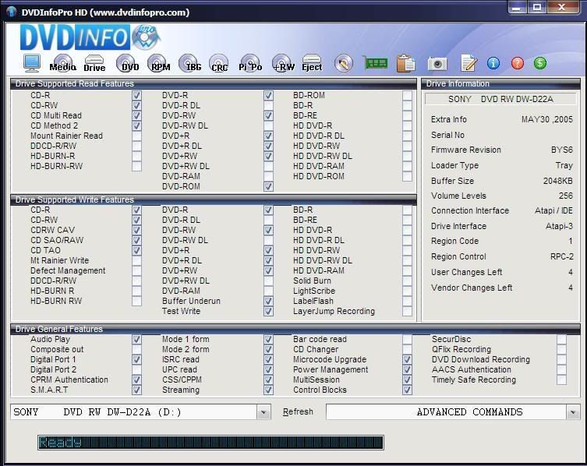
Task: Click the computer monitor toolbar icon
Action: [32, 62]
